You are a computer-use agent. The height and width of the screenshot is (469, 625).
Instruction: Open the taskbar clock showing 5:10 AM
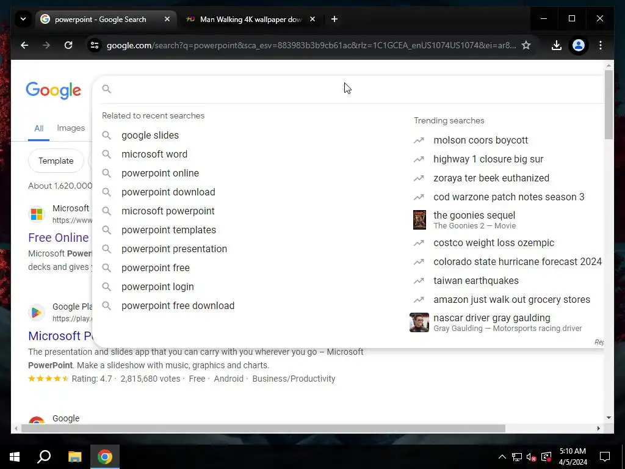coord(573,457)
